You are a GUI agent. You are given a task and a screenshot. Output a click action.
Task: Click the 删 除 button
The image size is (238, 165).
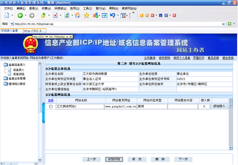tap(160, 159)
